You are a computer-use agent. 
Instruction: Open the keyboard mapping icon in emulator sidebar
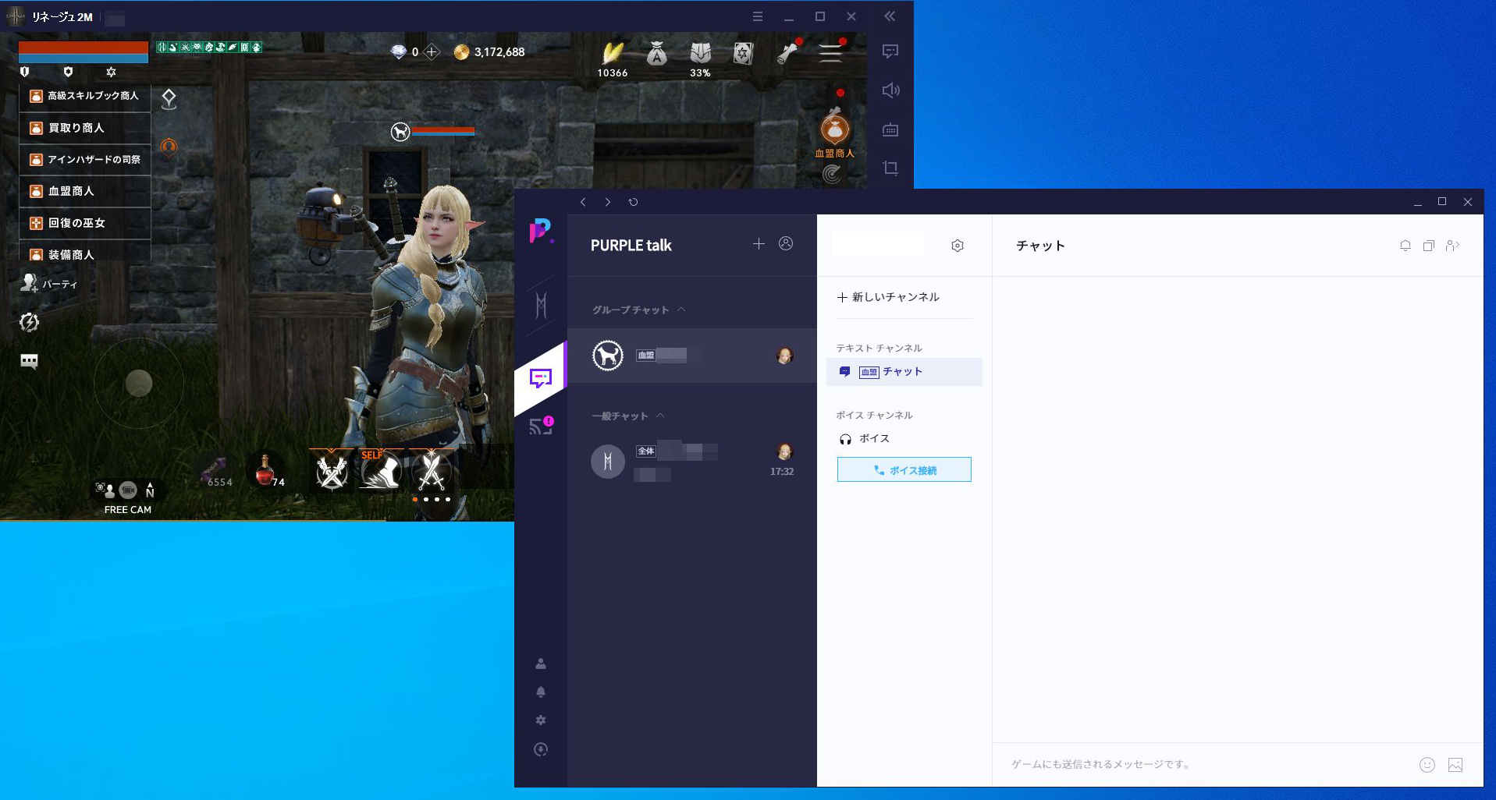point(890,129)
